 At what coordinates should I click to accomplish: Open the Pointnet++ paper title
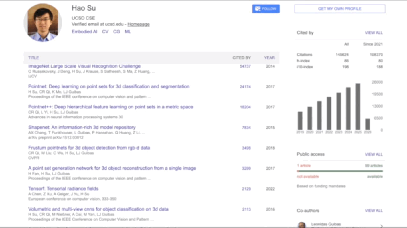(111, 107)
